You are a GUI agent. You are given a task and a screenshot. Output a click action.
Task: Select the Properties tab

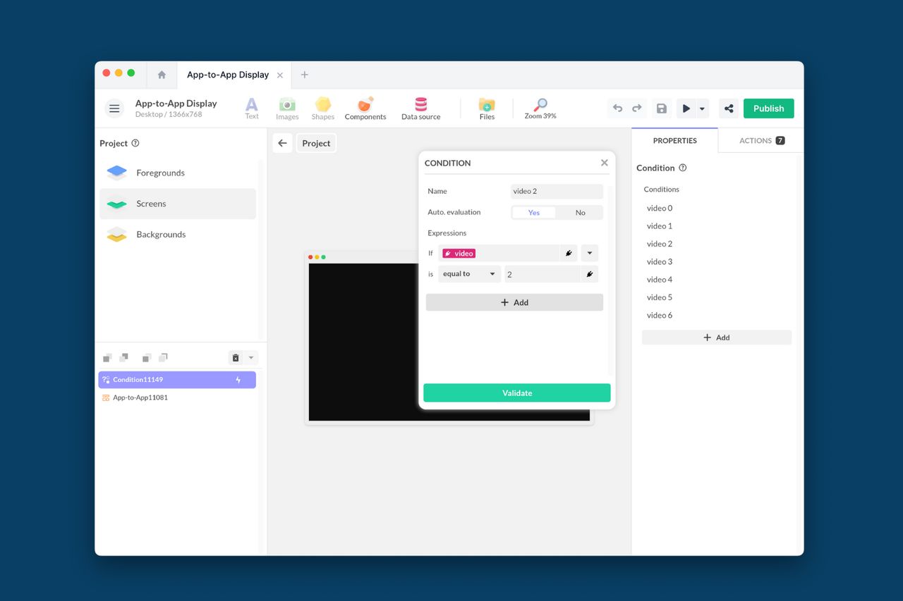[x=674, y=140]
